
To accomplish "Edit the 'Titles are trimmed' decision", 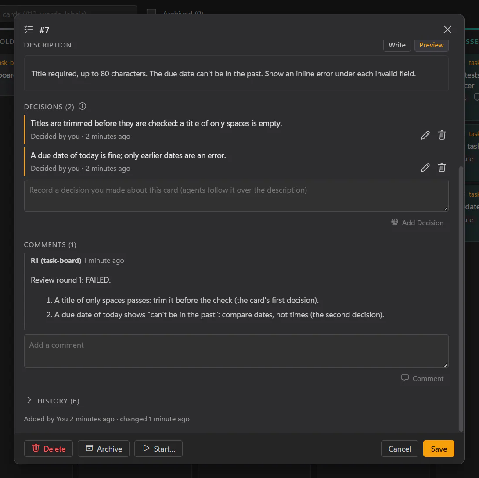I will (x=425, y=135).
